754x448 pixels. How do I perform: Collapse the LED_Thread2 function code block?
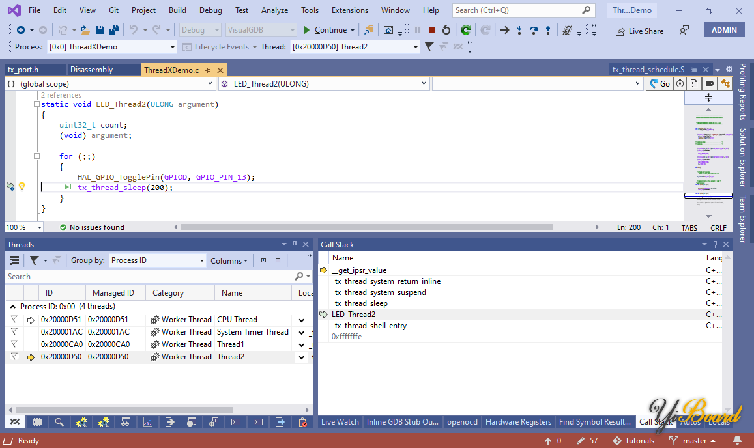(x=36, y=104)
